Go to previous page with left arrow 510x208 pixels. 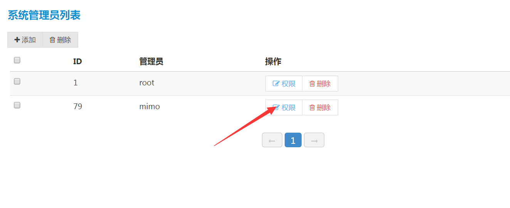272,140
